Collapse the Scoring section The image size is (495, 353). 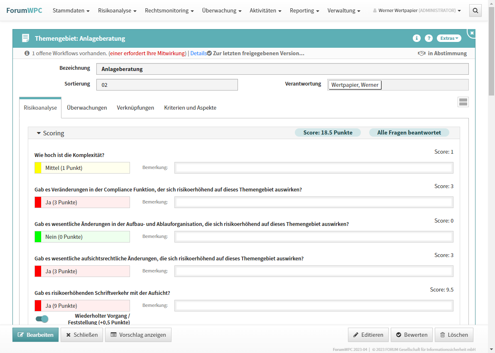point(39,133)
